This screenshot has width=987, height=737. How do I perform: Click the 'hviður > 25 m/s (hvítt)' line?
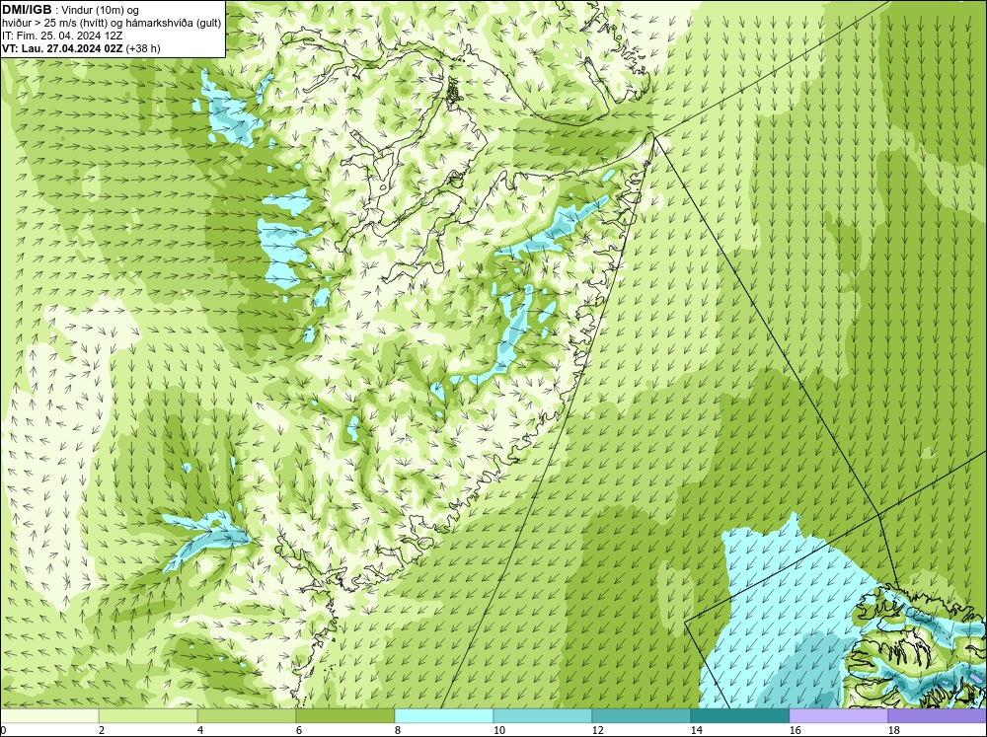pos(112,24)
